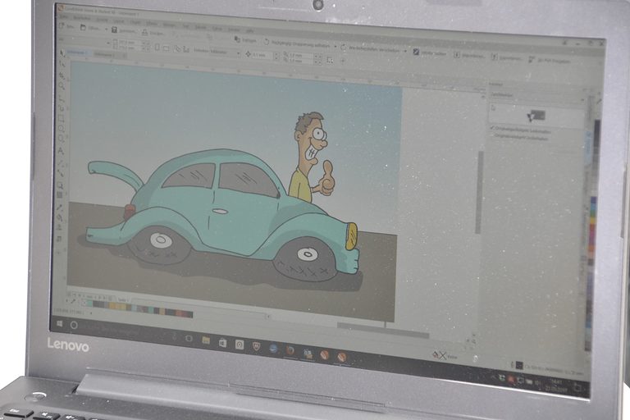Select the Zoom tool magnifier icon

[x=62, y=84]
